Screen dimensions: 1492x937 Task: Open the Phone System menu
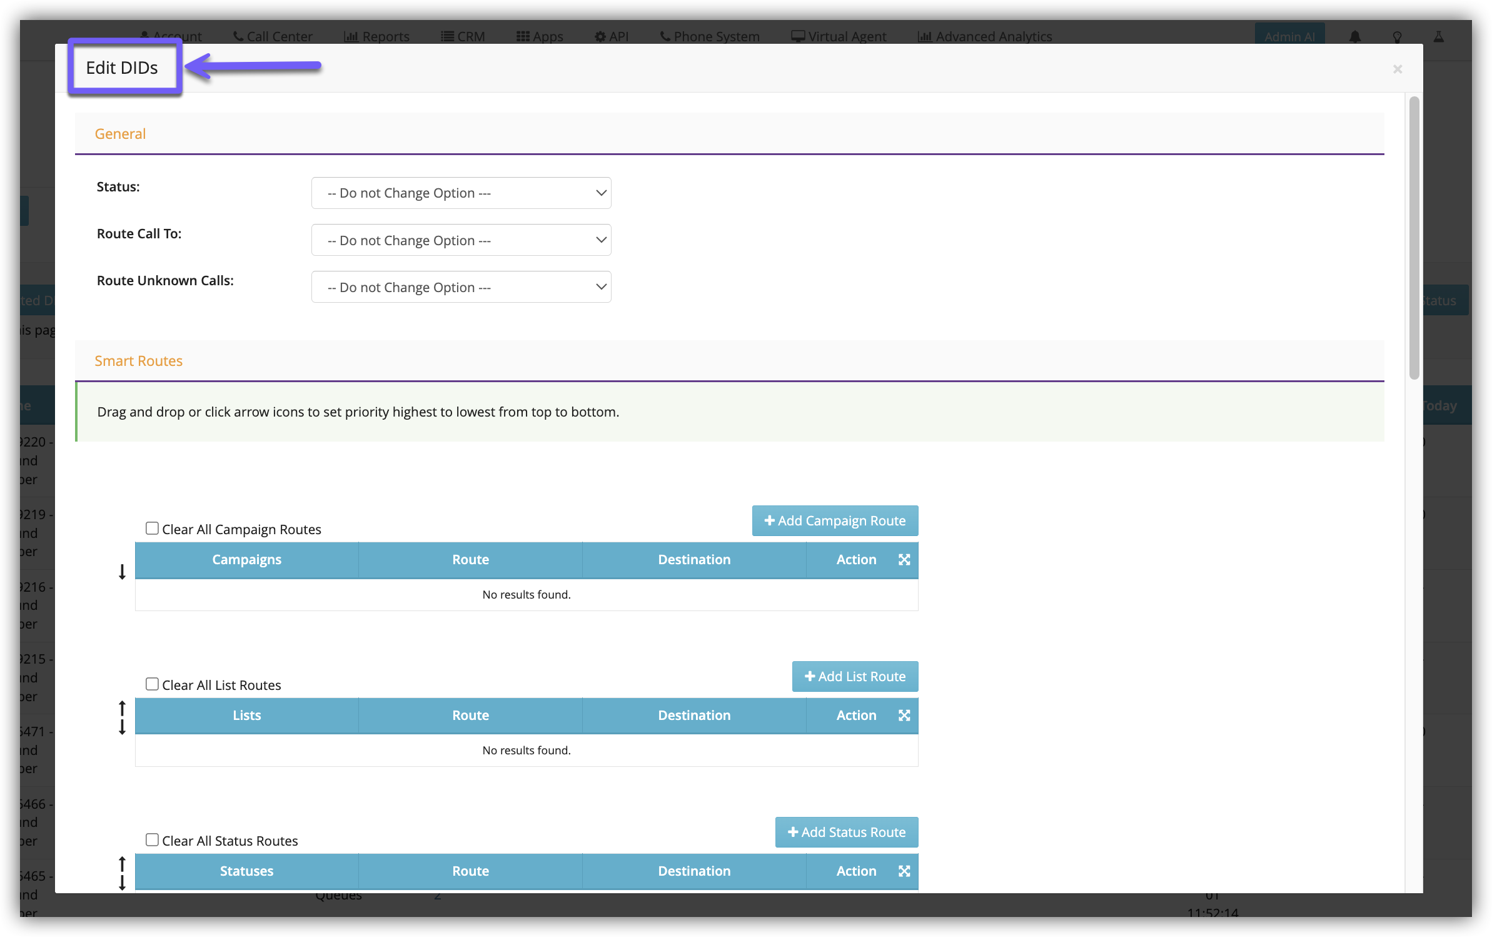pyautogui.click(x=710, y=37)
